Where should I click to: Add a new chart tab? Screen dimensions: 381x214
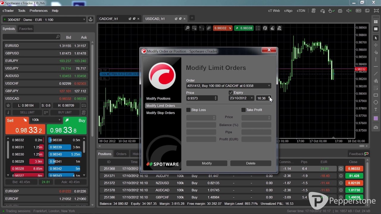click(192, 18)
